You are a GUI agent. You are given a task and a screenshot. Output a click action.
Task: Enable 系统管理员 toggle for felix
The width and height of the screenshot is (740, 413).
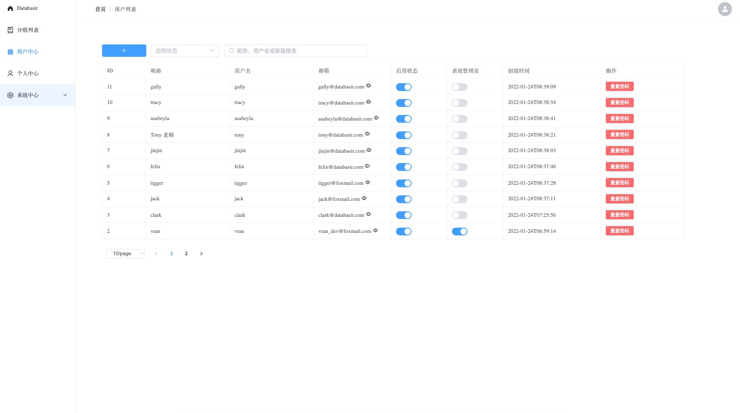pos(459,167)
